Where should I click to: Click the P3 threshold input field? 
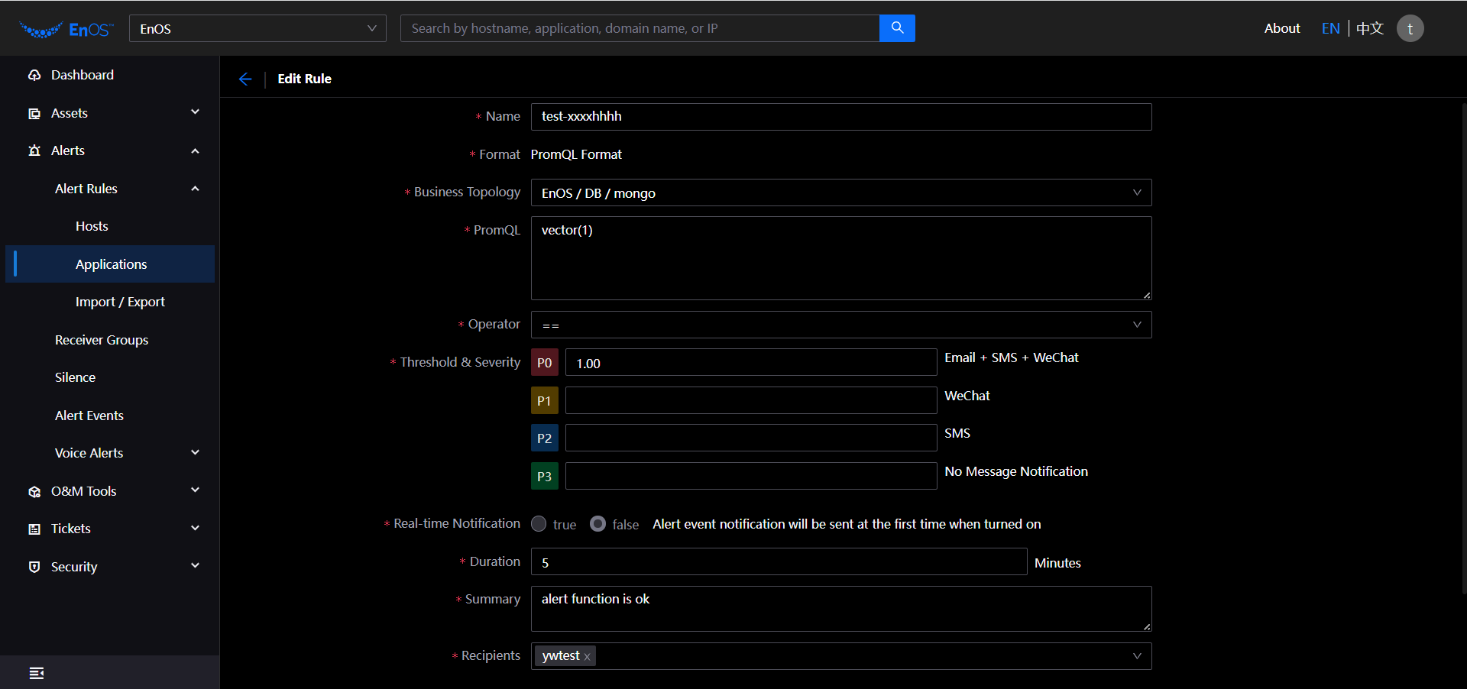(x=751, y=476)
